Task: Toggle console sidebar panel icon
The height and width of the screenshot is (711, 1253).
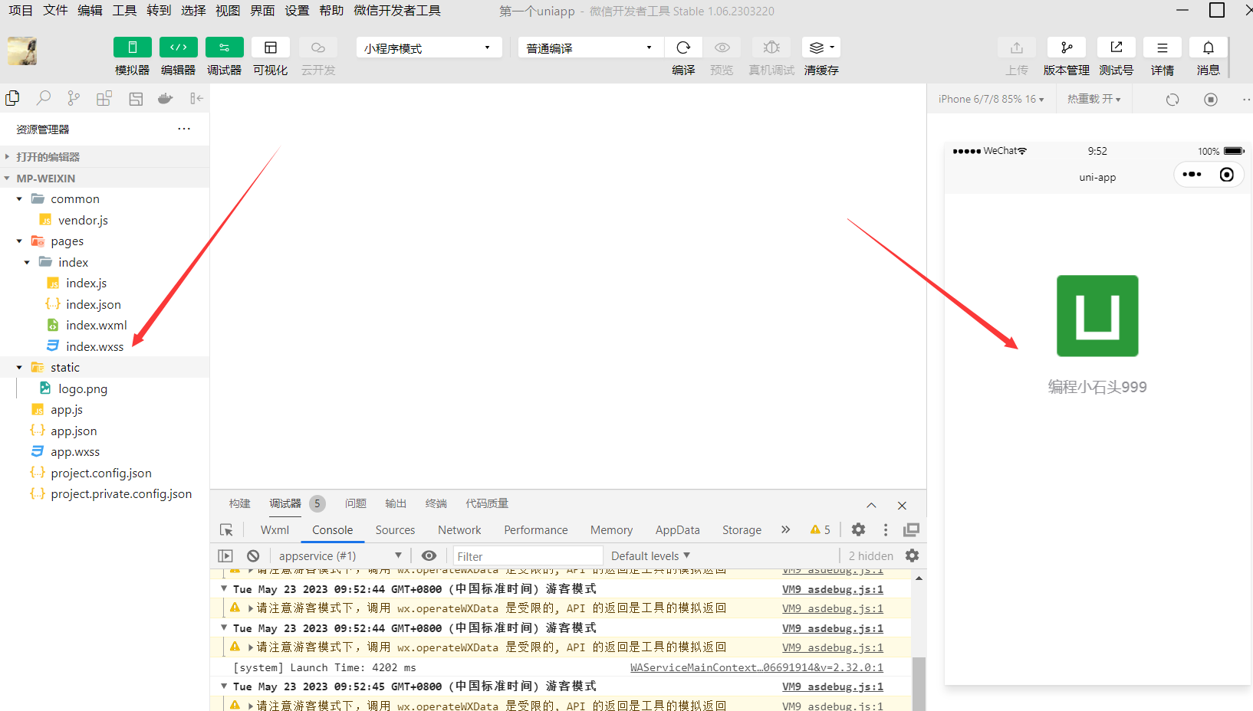Action: 225,556
